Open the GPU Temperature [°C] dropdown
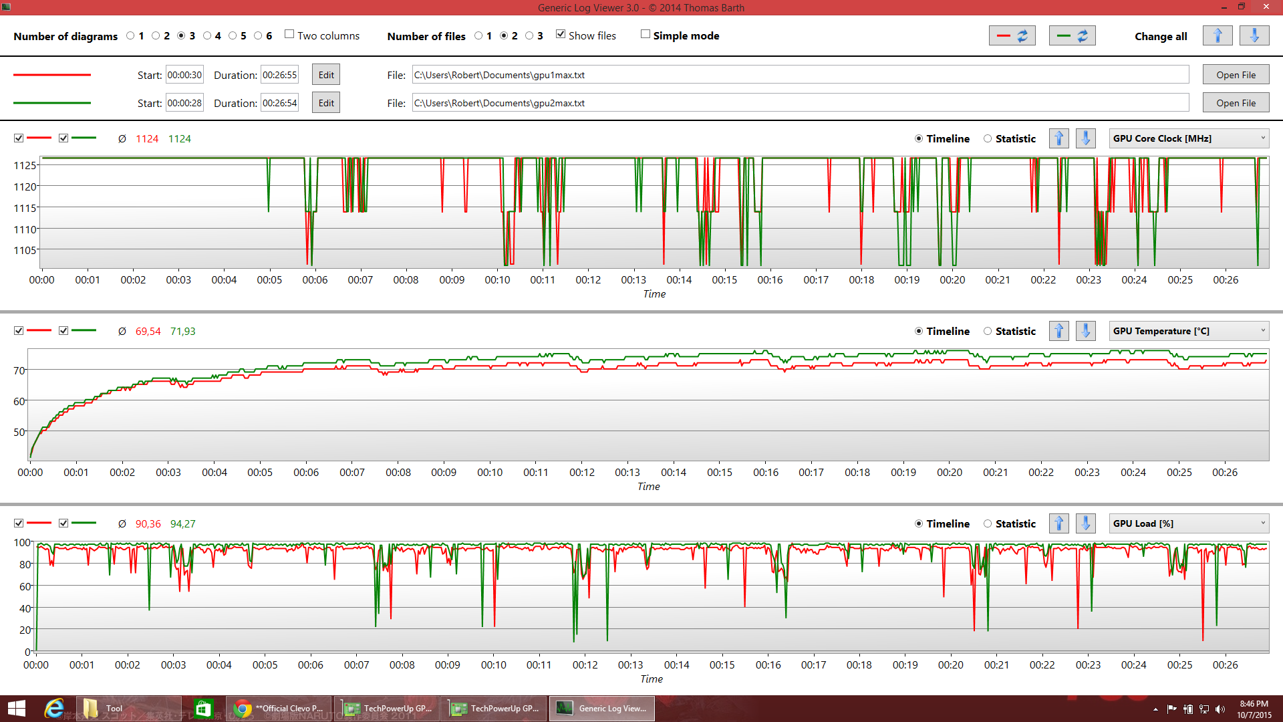This screenshot has width=1283, height=722. [x=1189, y=331]
